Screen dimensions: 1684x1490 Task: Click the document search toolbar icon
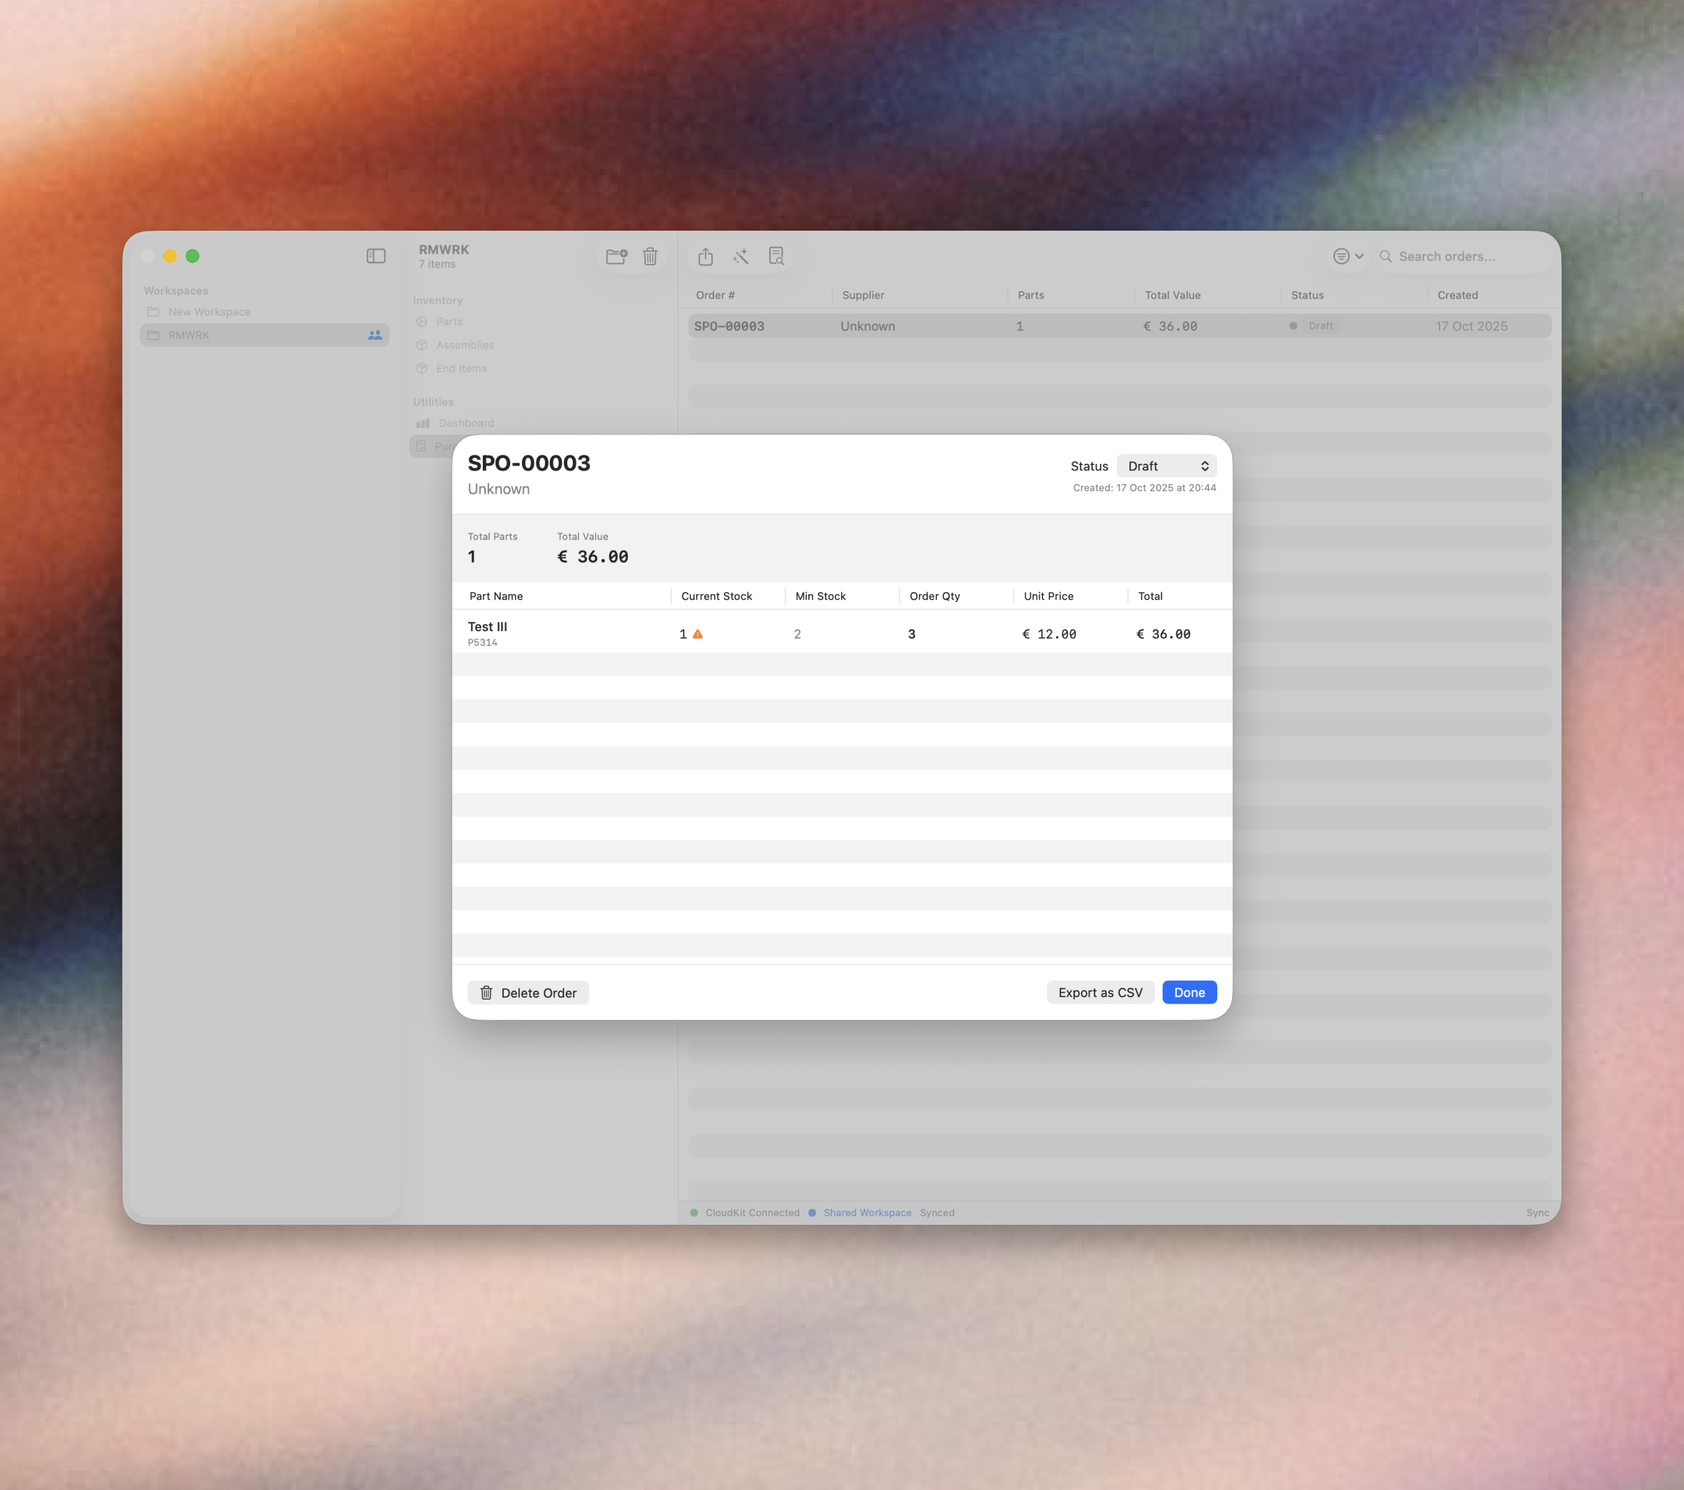tap(776, 256)
